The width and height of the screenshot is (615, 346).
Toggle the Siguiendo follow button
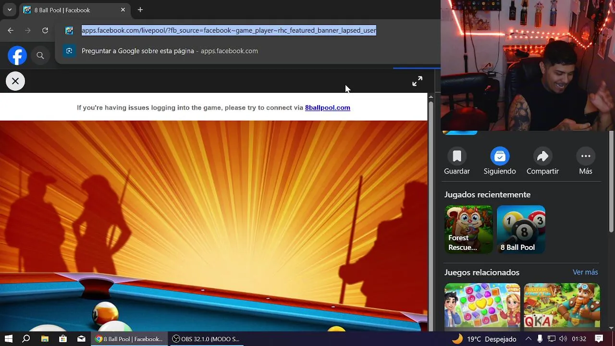[500, 161]
